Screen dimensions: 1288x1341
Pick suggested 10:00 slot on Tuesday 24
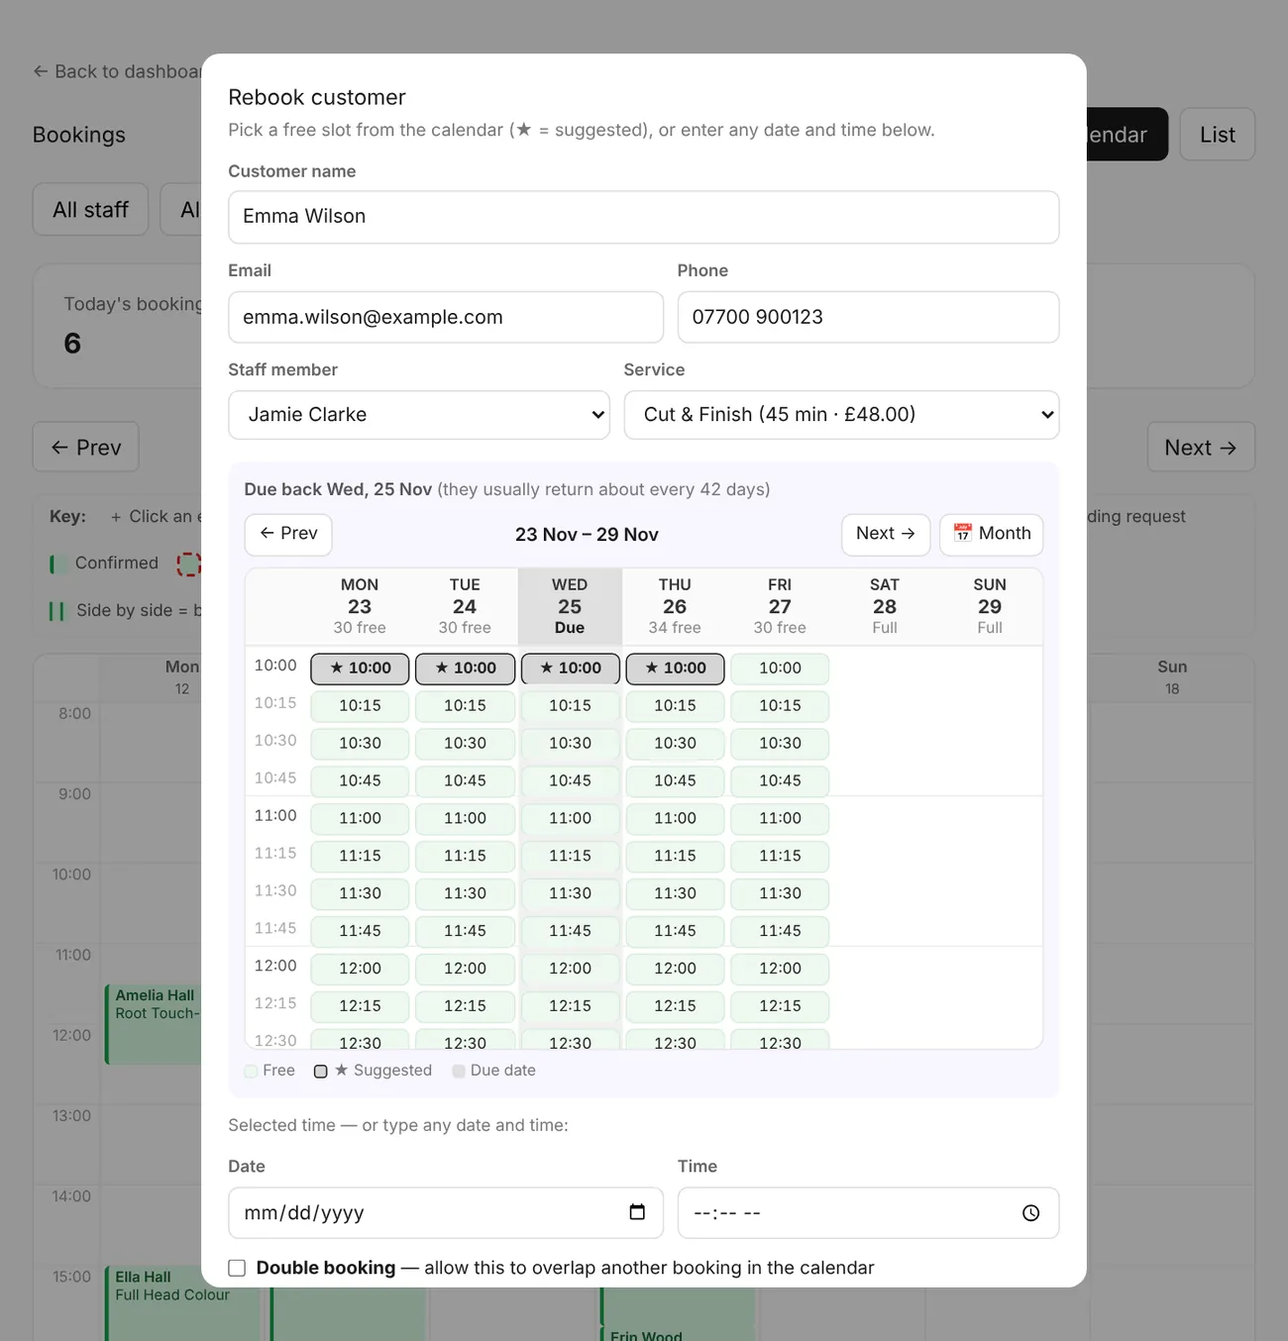pyautogui.click(x=465, y=669)
